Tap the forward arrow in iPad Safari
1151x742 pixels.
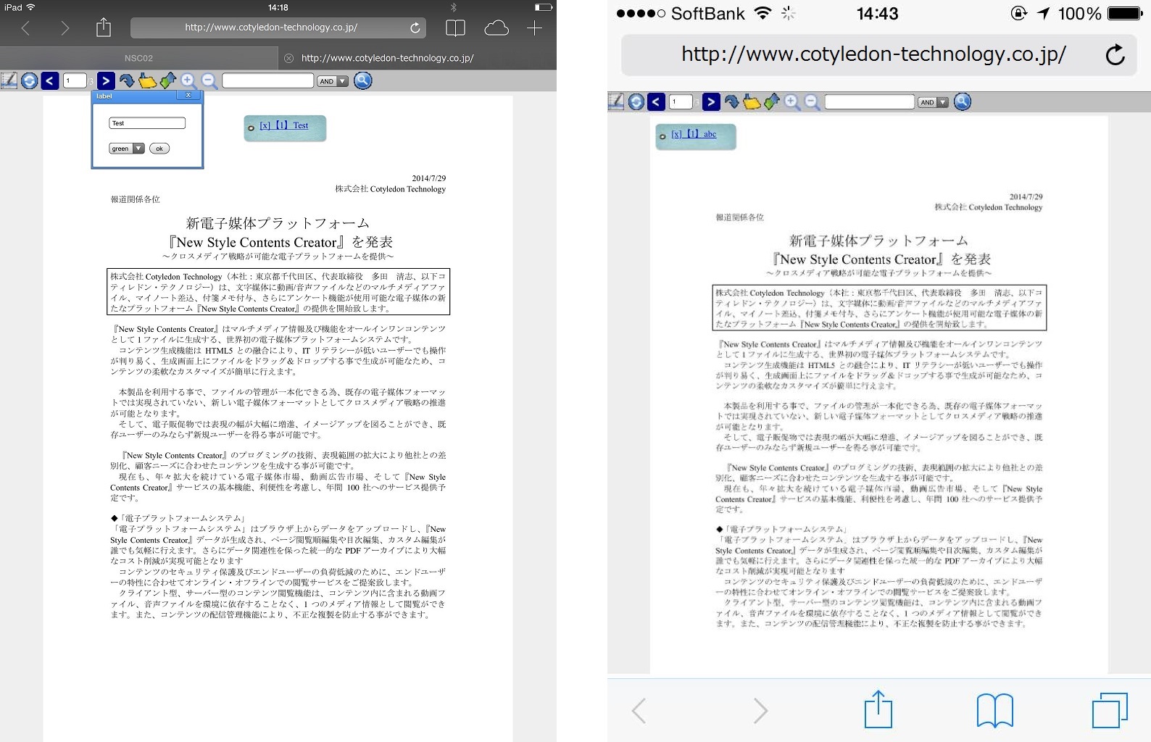[x=65, y=28]
